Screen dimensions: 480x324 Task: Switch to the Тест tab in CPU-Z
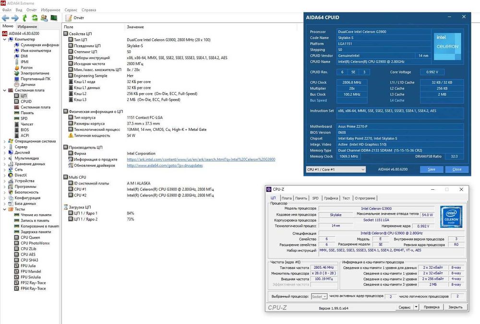pos(346,198)
